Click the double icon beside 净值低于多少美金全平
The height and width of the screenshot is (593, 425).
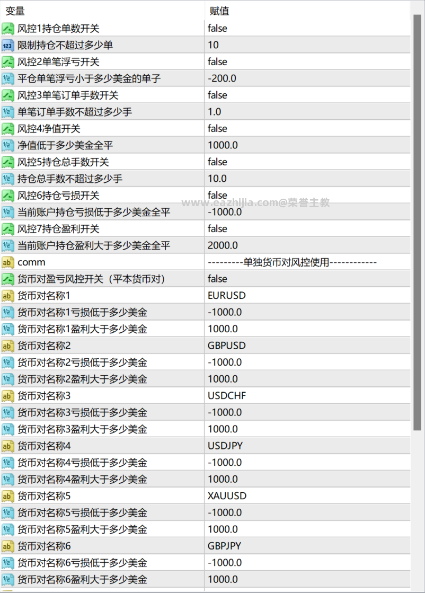[7, 146]
